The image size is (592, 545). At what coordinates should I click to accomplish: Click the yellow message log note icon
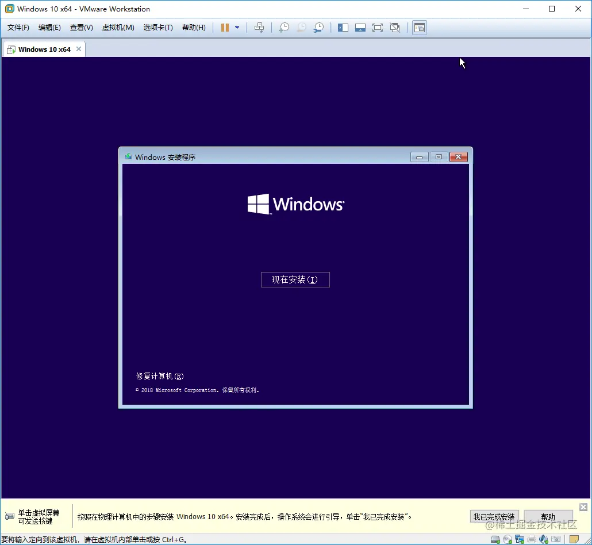tap(574, 539)
